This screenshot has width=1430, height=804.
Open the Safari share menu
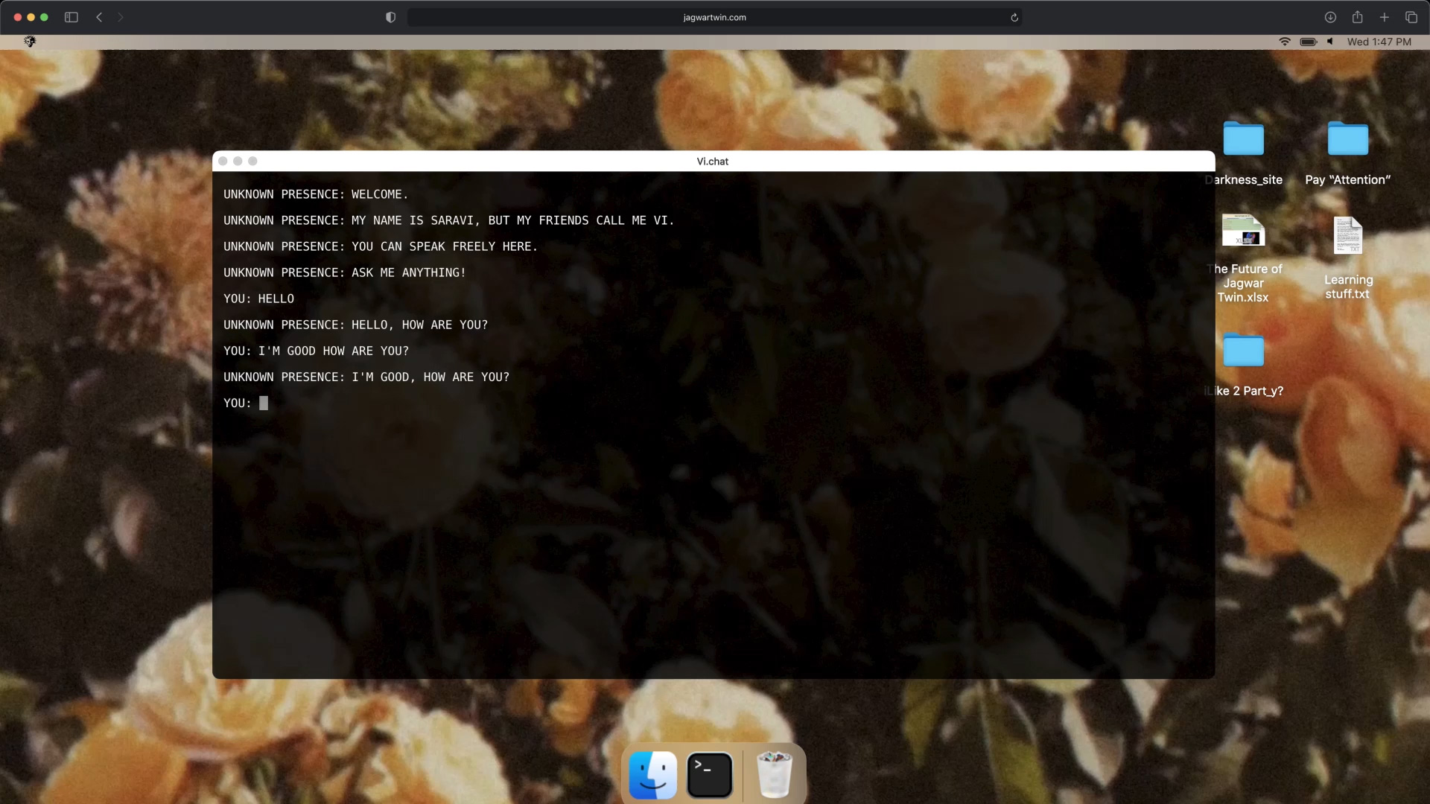coord(1358,17)
